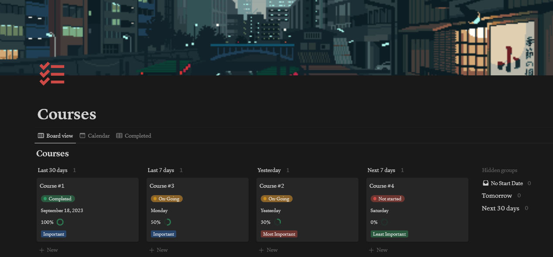Click the September 18, 2023 date

(62, 210)
